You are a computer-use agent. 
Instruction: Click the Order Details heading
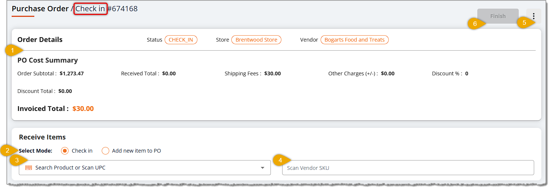tap(40, 40)
